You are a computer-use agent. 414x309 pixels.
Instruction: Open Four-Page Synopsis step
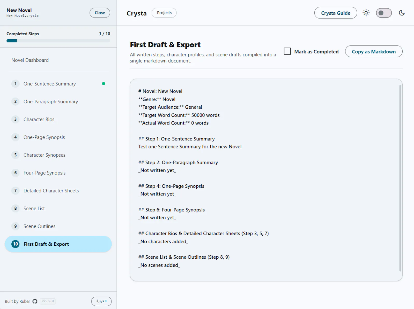point(58,173)
